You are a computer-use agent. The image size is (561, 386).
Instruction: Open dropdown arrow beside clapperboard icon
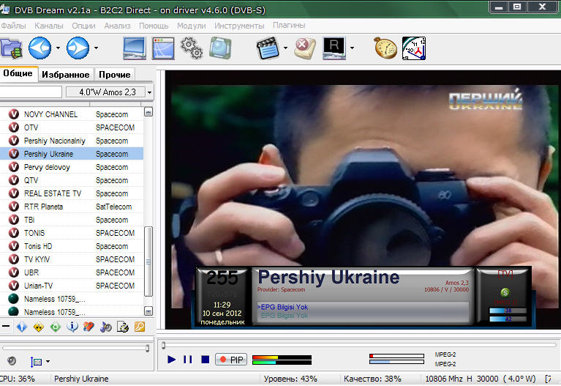coord(285,48)
